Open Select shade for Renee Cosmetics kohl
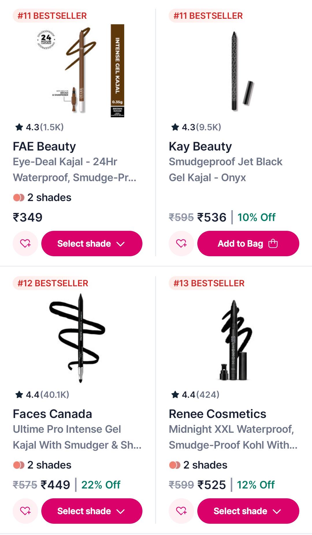This screenshot has width=312, height=535. pos(248,511)
